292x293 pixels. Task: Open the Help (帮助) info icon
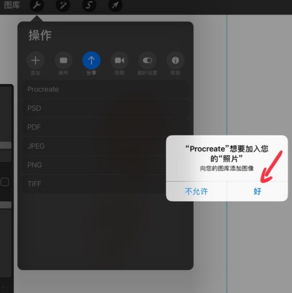point(175,60)
